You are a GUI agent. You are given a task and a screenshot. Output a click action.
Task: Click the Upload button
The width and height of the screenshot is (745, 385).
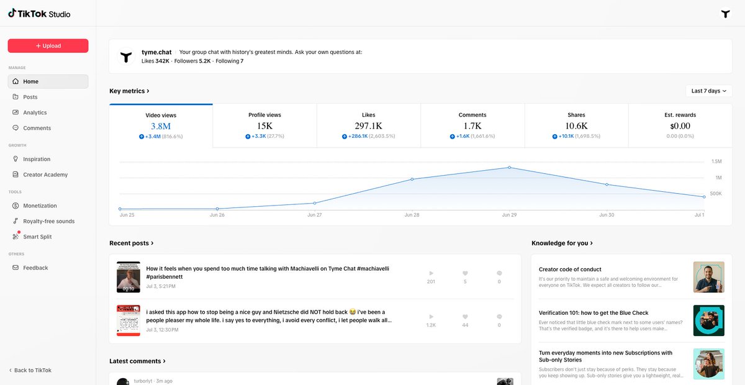click(x=48, y=46)
